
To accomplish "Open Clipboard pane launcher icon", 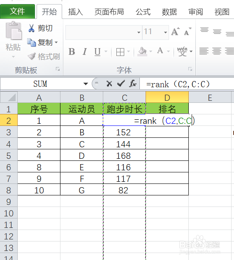I will [58, 69].
